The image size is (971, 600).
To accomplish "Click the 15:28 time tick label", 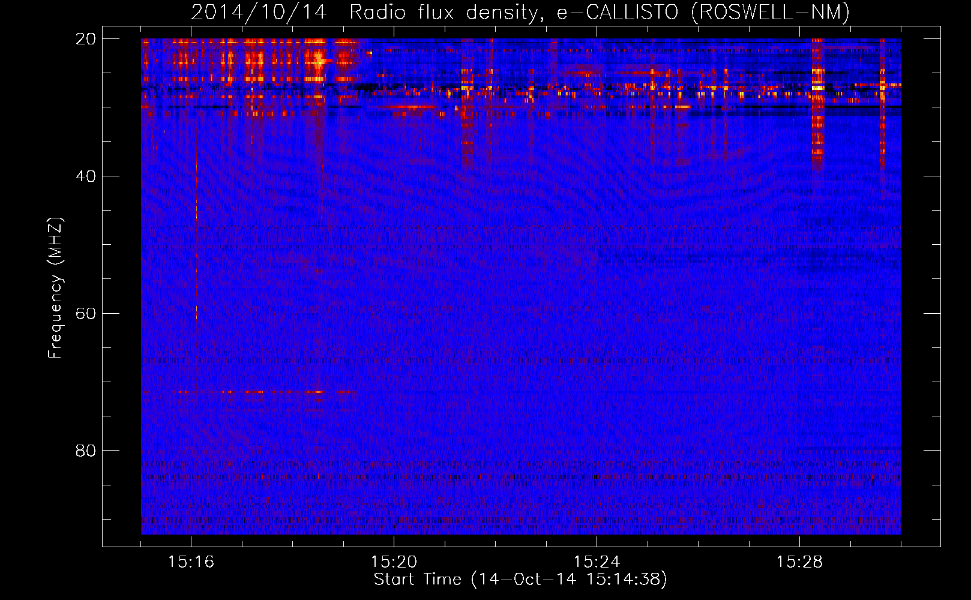I will pos(799,562).
